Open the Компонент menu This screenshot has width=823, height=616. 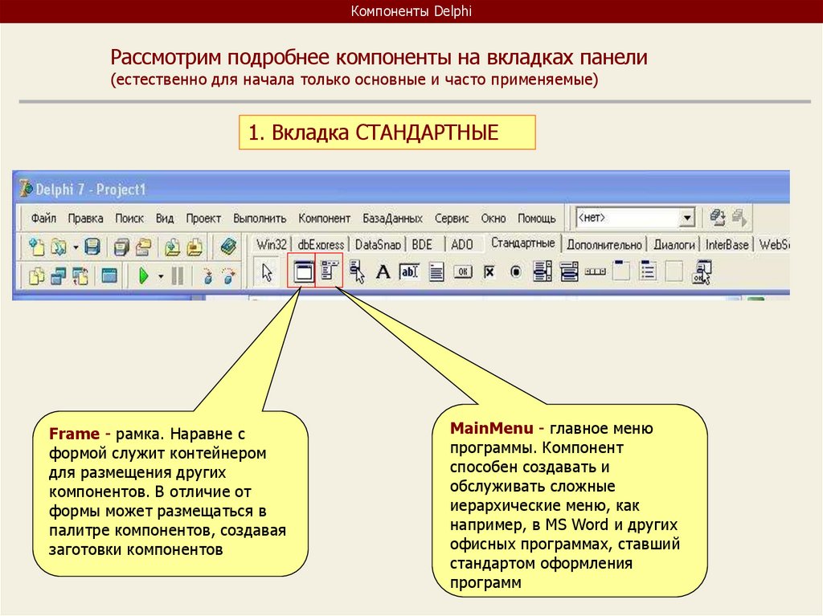click(325, 218)
